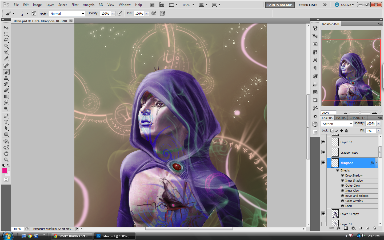
Task: Switch to the PAINTS BACKUP workspace
Action: pyautogui.click(x=280, y=5)
